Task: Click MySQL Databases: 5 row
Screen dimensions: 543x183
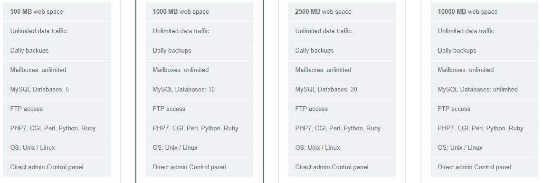Action: [x=57, y=90]
